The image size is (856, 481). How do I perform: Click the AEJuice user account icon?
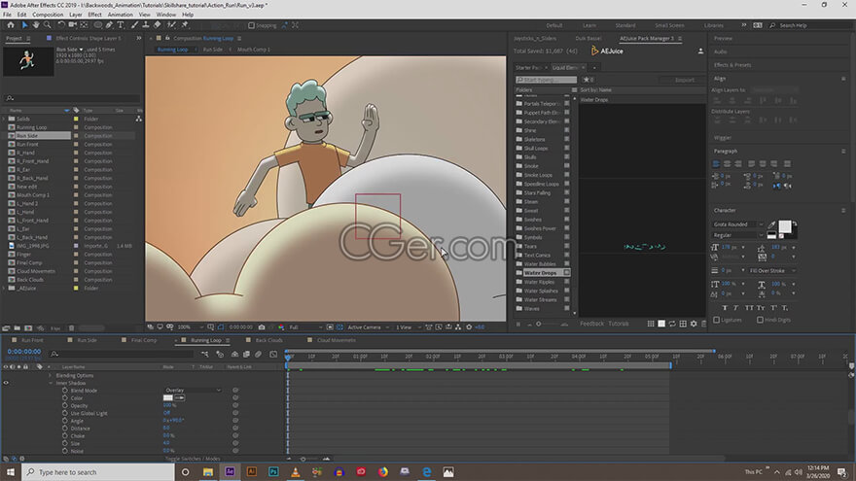[700, 52]
